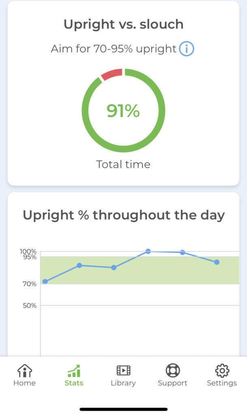Viewport: 247px width, 416px height.
Task: Tap the Support lifebuoy icon
Action: [173, 370]
